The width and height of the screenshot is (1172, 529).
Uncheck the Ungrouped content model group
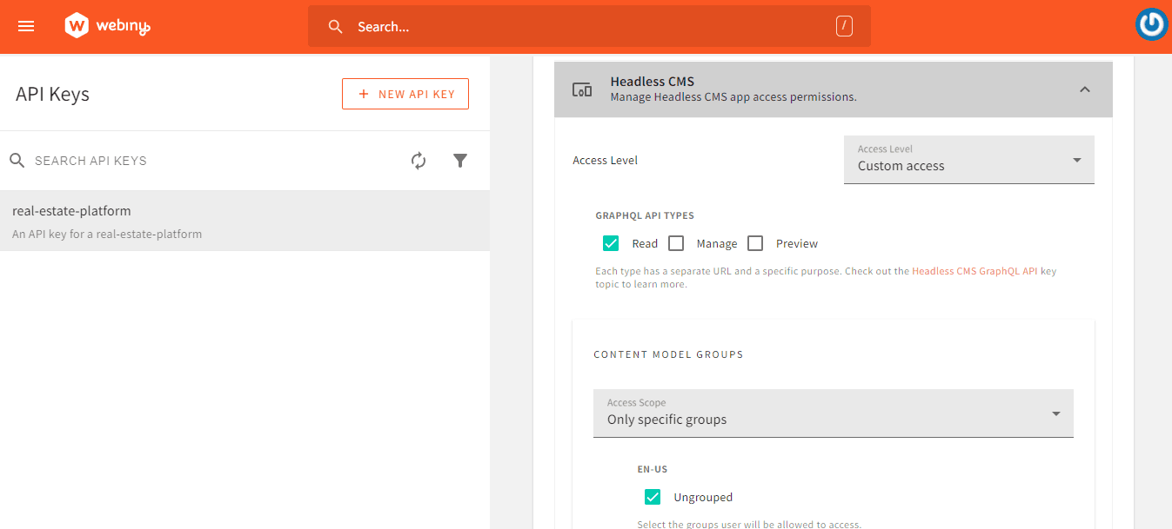(x=653, y=497)
